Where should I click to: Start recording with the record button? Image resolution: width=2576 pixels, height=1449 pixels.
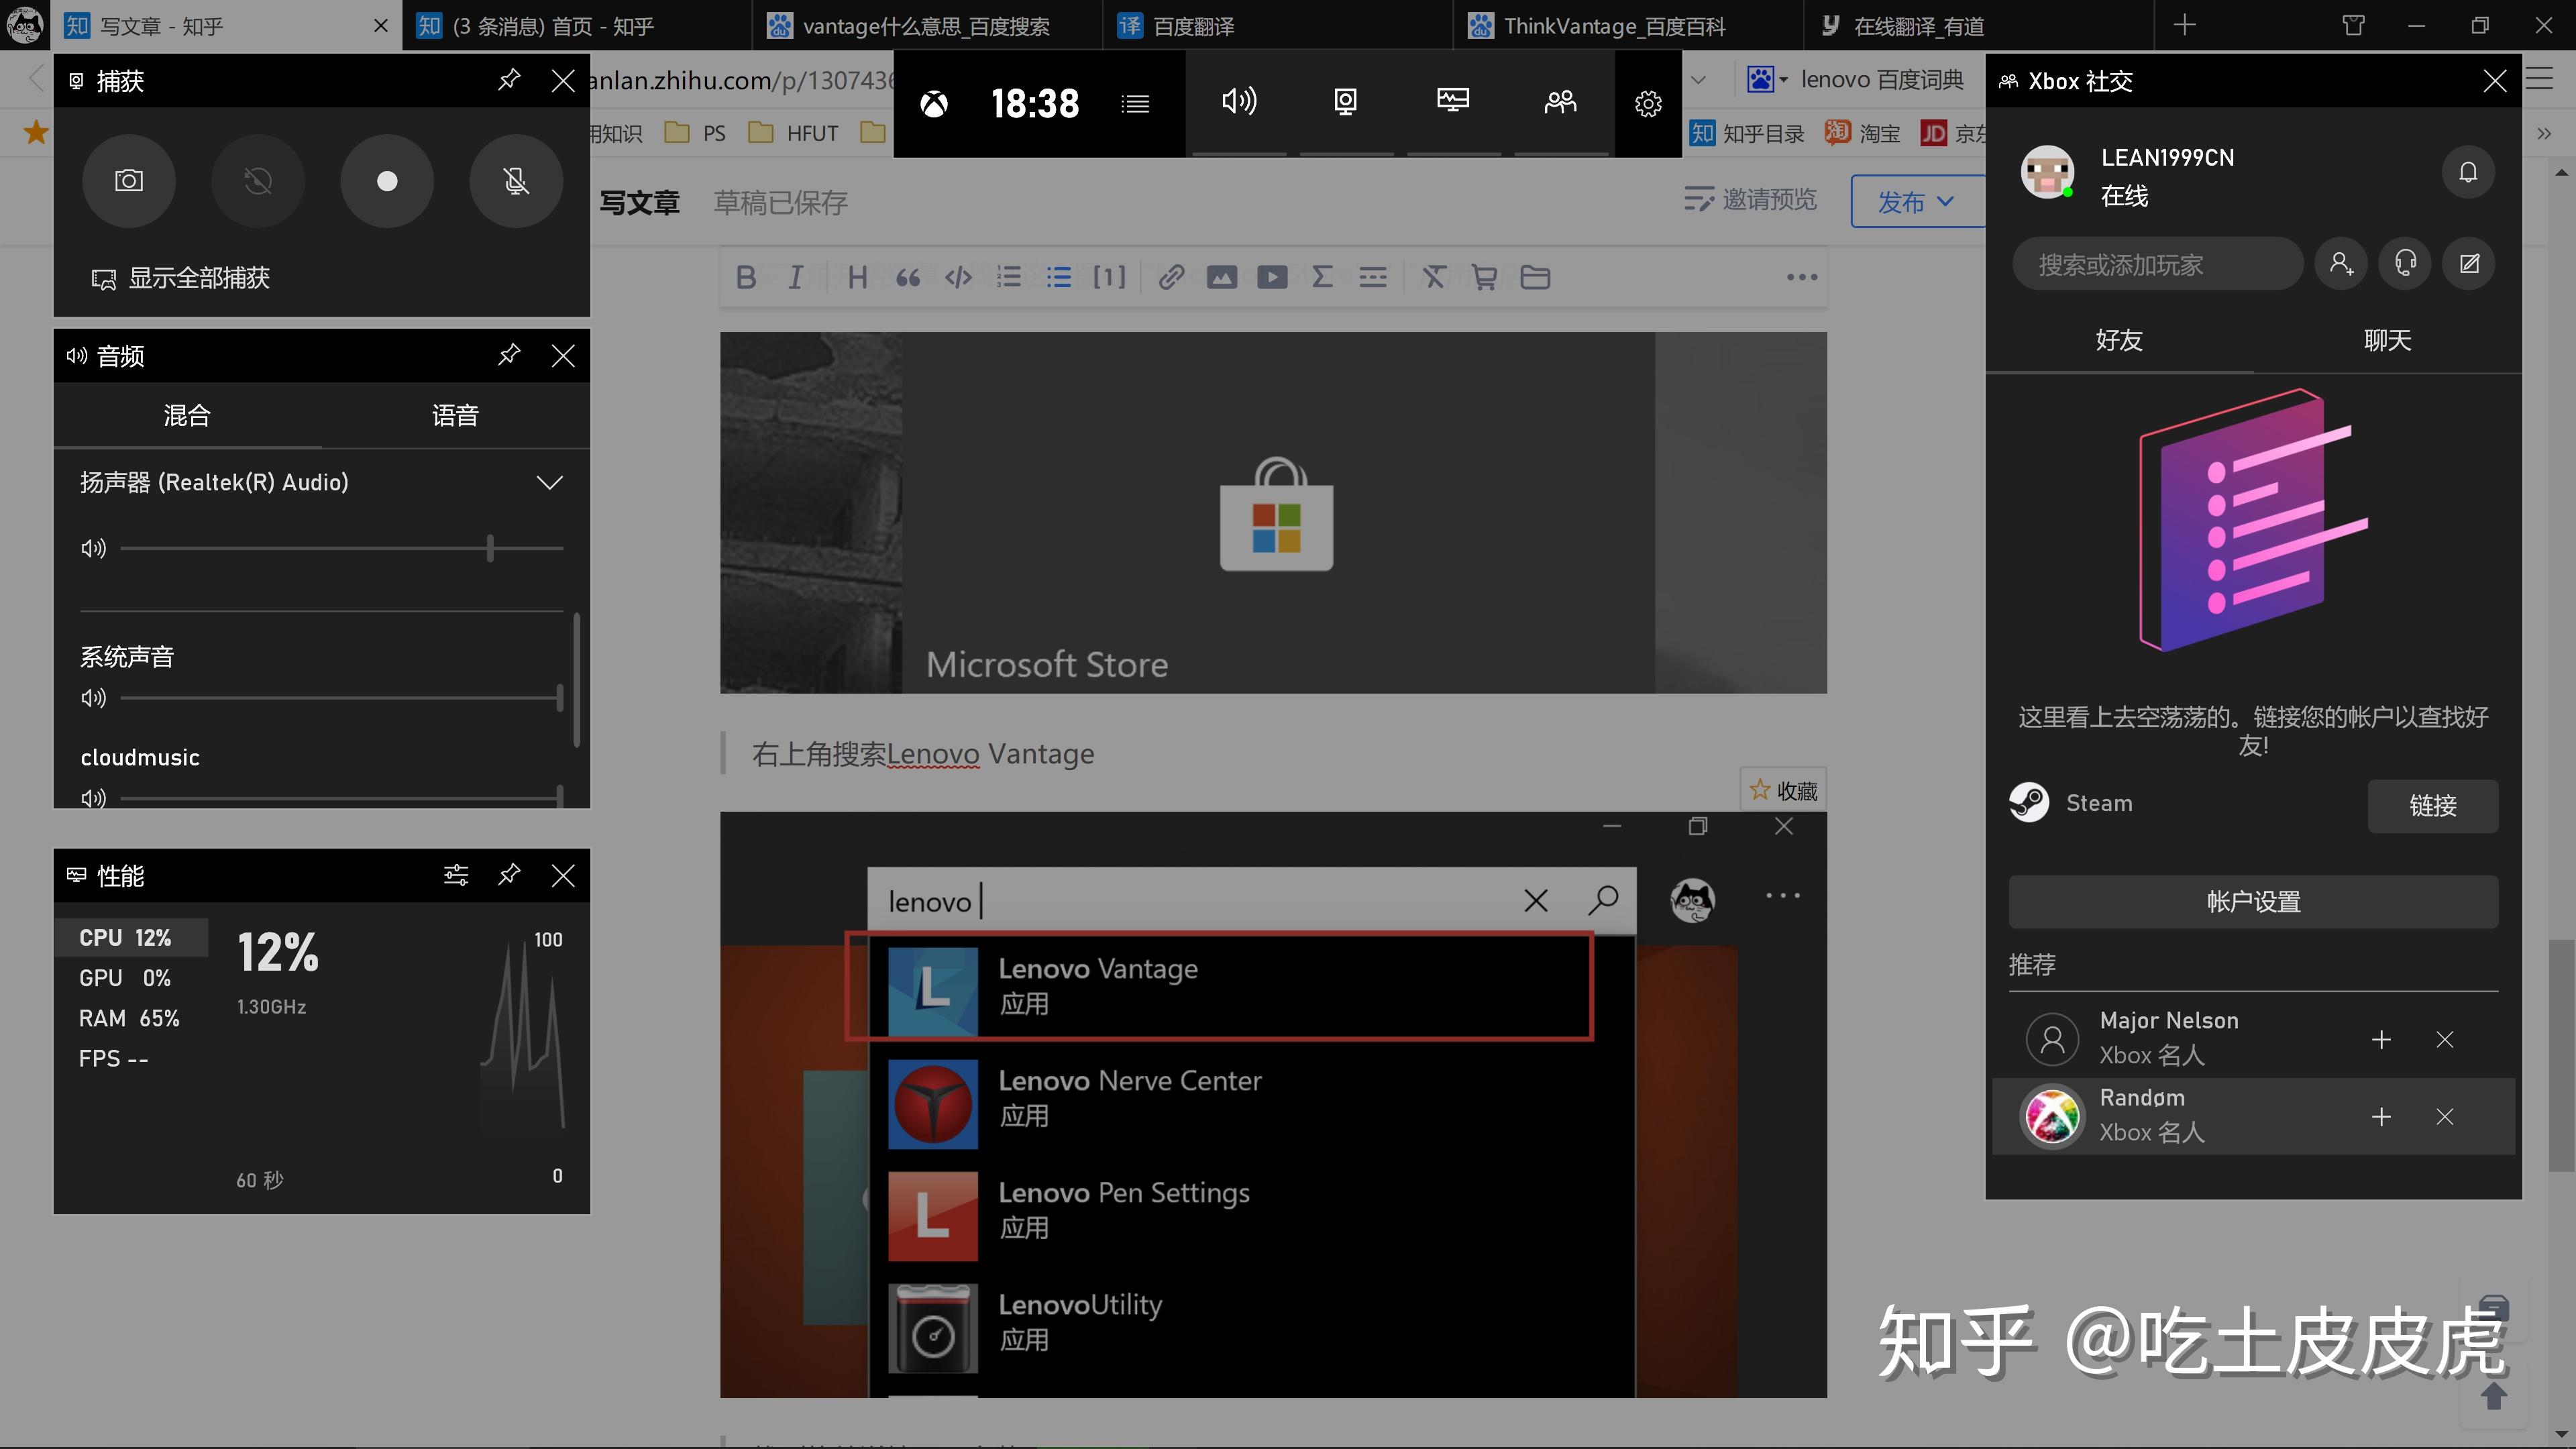point(387,181)
